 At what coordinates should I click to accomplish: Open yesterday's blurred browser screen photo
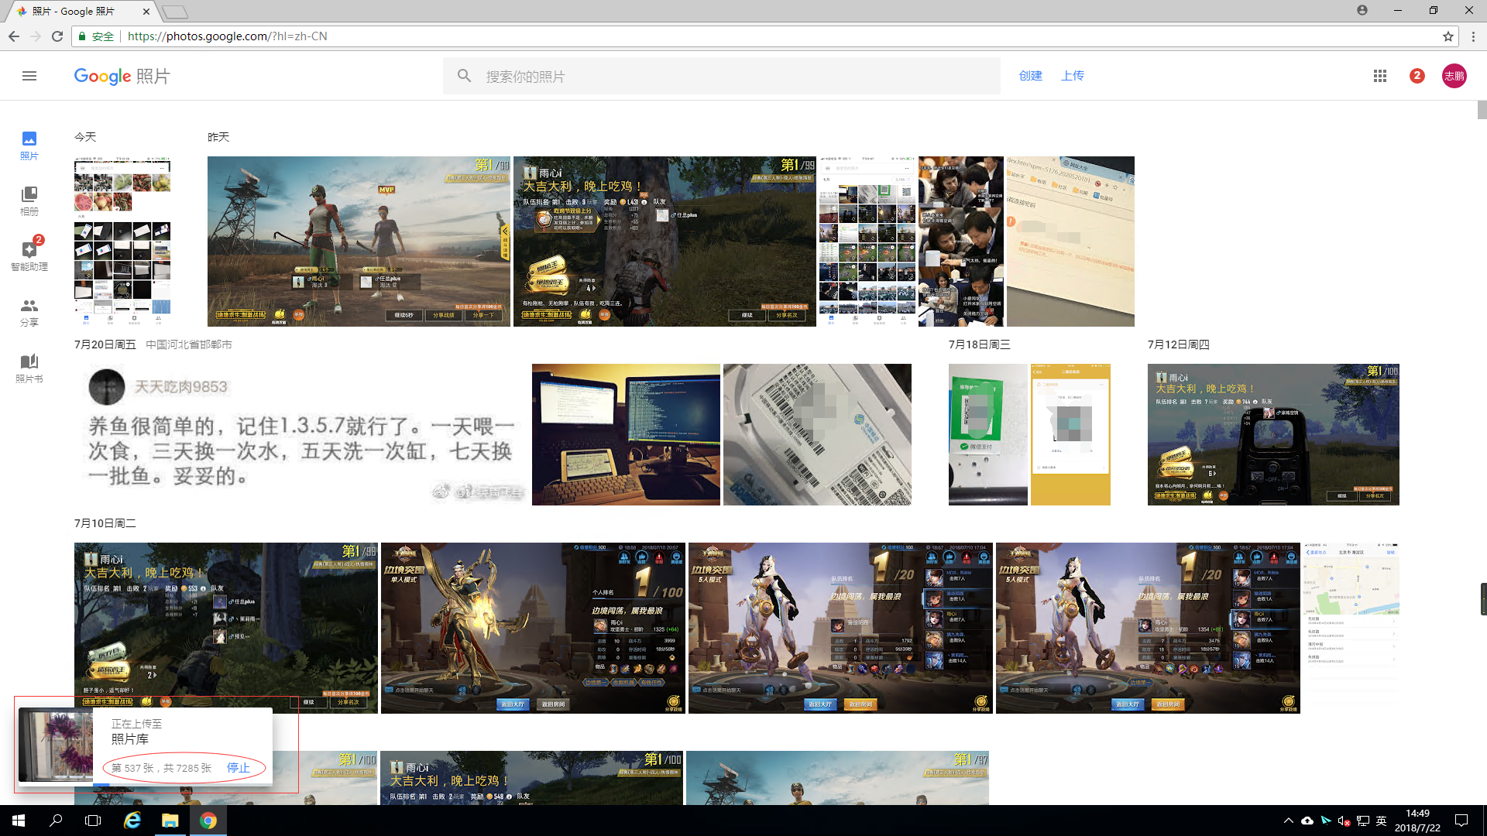click(1070, 242)
